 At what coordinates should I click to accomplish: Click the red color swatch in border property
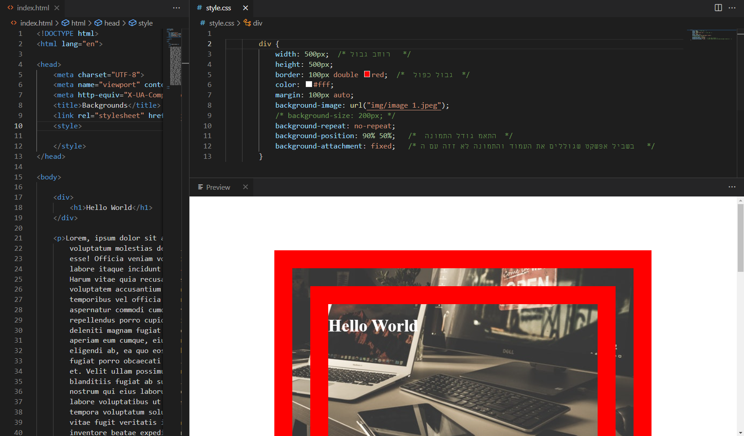(x=367, y=74)
